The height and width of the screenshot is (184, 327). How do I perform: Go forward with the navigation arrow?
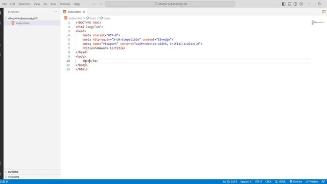click(101, 4)
